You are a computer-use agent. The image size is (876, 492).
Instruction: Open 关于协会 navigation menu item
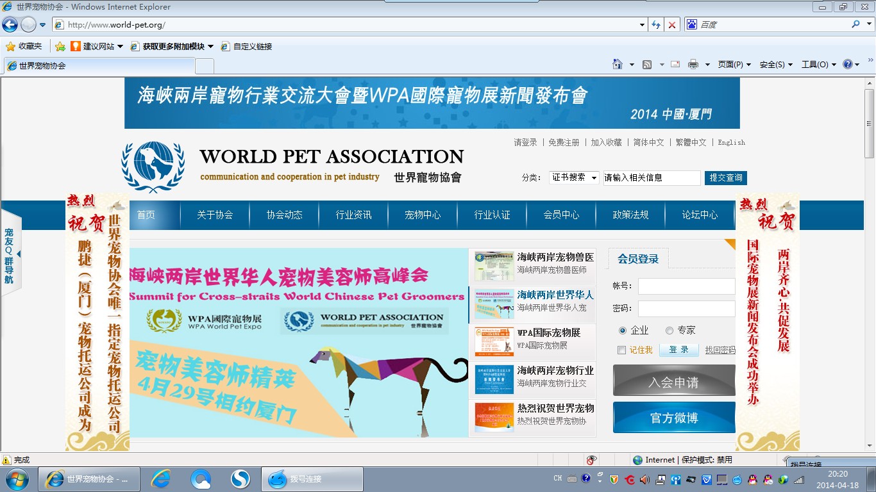(215, 215)
